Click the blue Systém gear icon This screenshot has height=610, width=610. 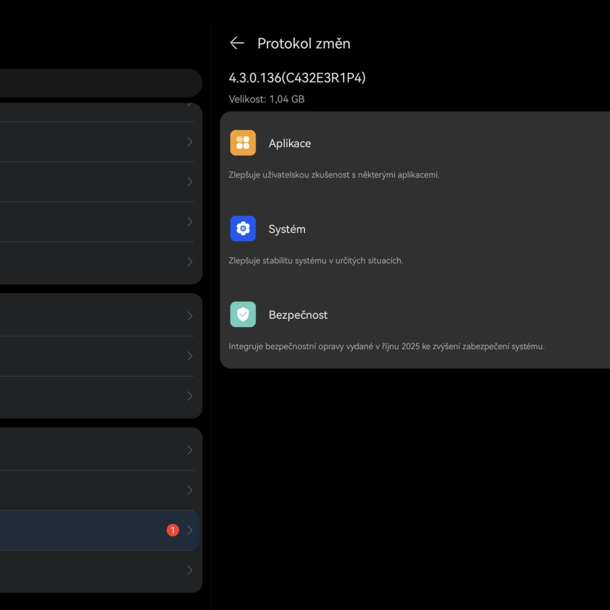pos(243,229)
